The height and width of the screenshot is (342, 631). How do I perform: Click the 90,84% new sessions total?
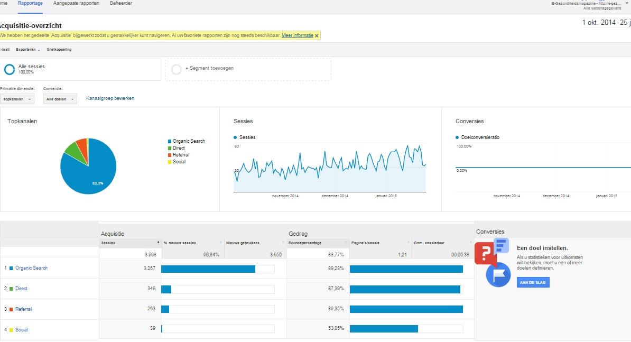[211, 255]
